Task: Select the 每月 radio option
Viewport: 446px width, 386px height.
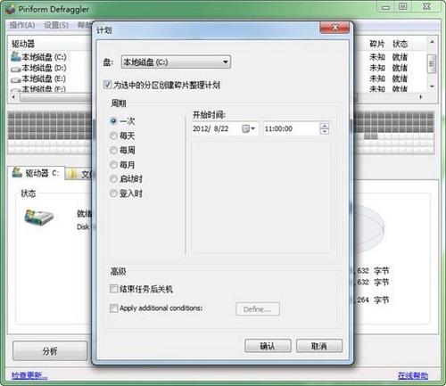Action: (x=113, y=164)
